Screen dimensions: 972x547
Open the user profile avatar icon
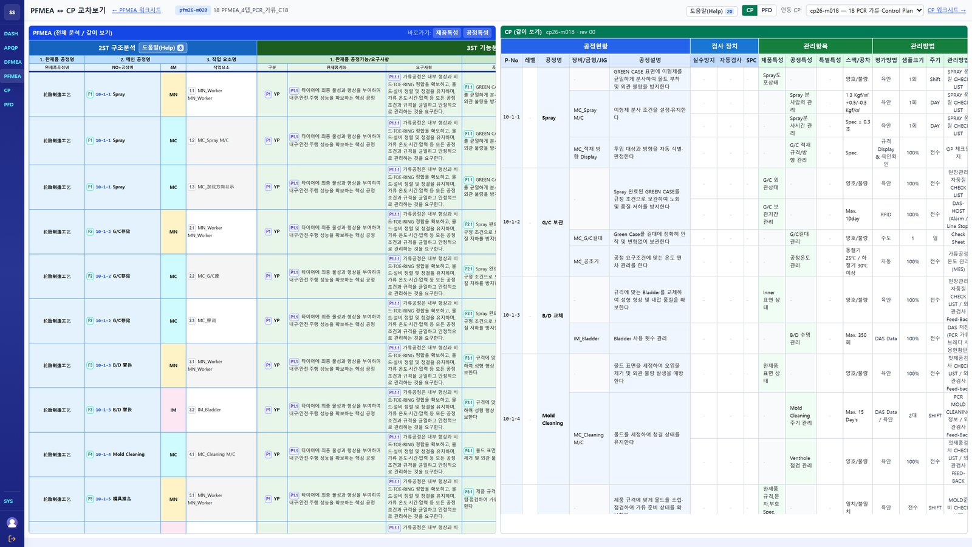(12, 523)
